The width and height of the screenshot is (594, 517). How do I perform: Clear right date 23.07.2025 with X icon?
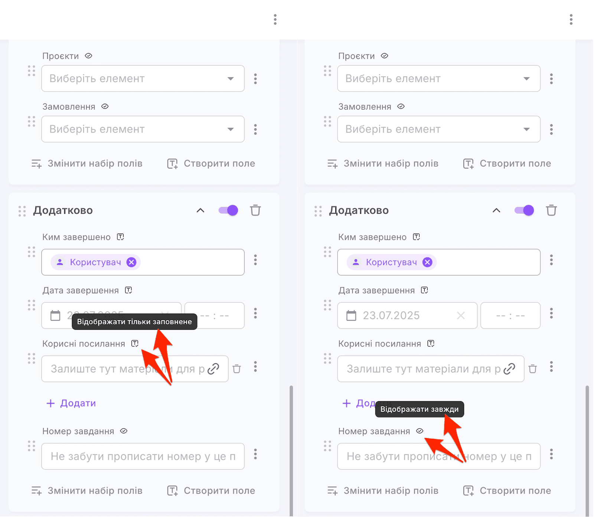tap(461, 316)
